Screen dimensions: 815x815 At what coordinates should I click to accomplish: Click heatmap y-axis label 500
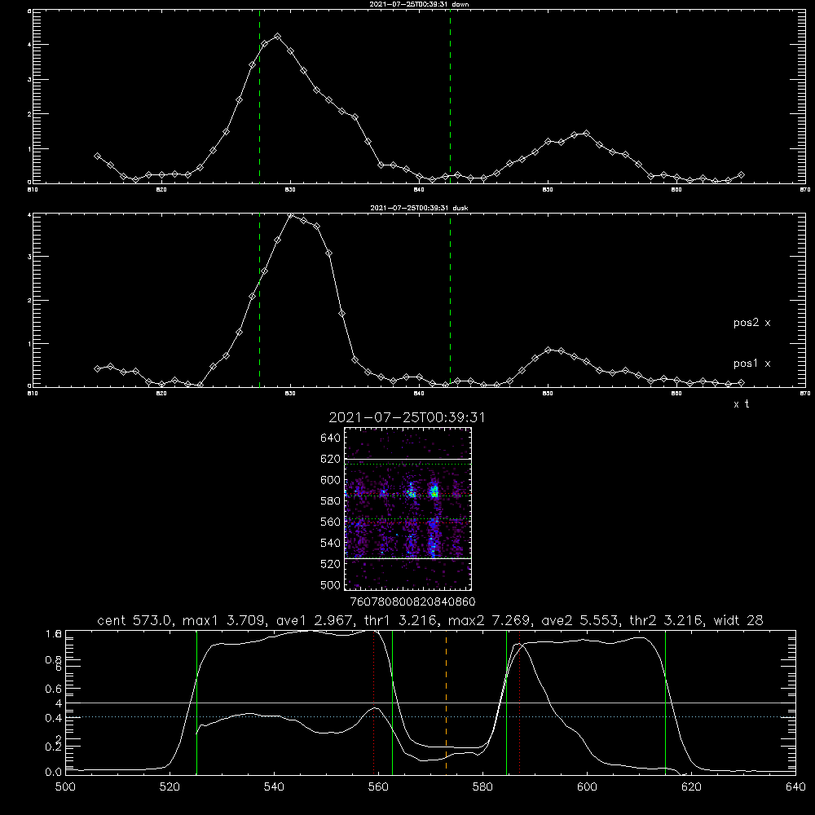[x=331, y=584]
